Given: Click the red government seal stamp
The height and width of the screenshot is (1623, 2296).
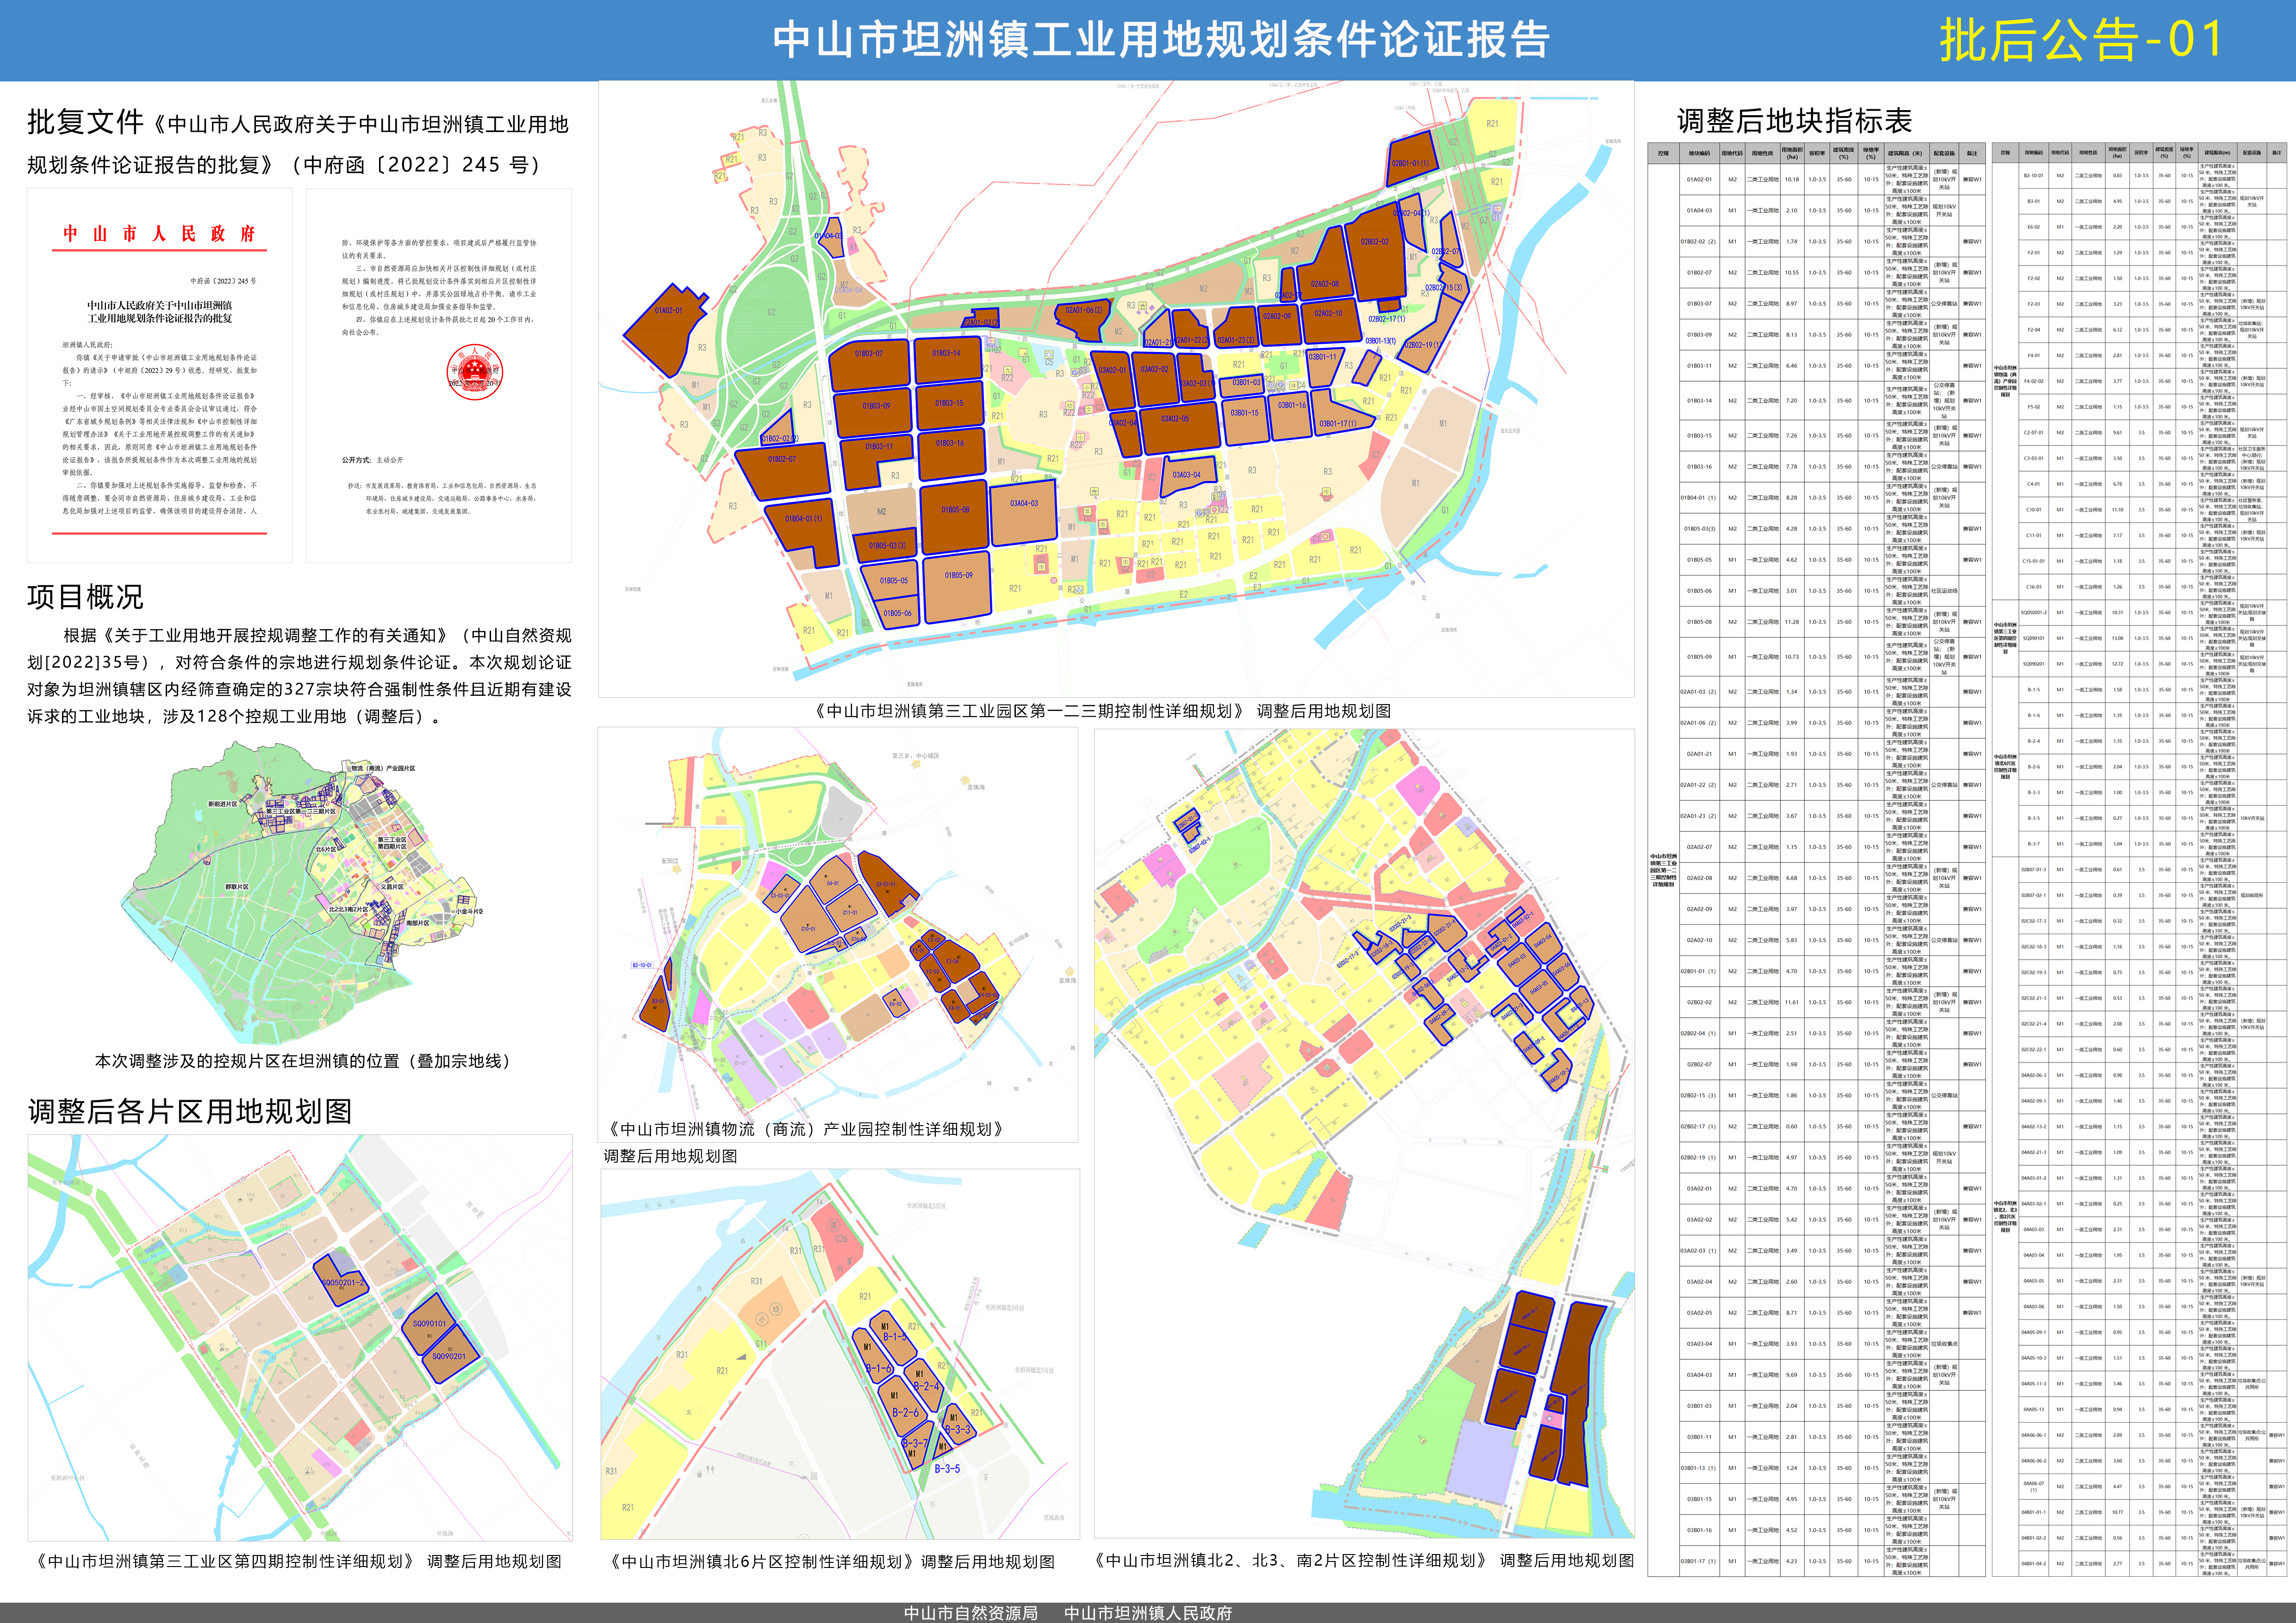Looking at the screenshot, I should pos(474,373).
